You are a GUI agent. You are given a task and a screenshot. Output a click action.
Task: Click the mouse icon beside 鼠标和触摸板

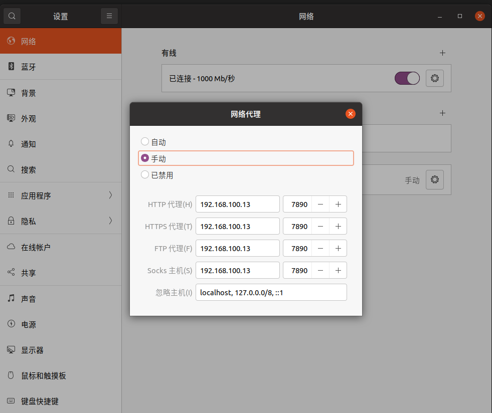coord(11,375)
